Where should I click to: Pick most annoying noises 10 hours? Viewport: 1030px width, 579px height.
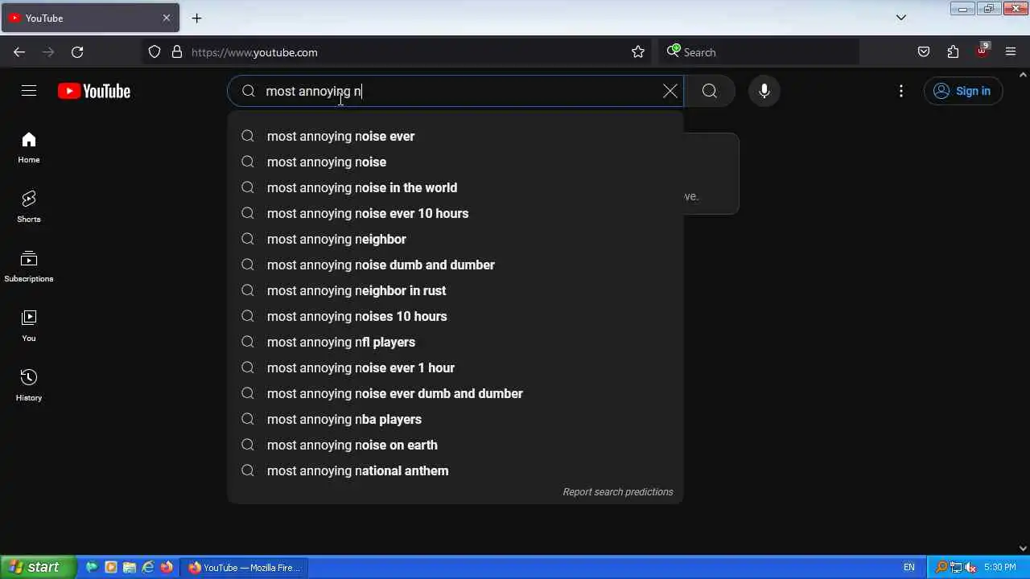point(455,316)
